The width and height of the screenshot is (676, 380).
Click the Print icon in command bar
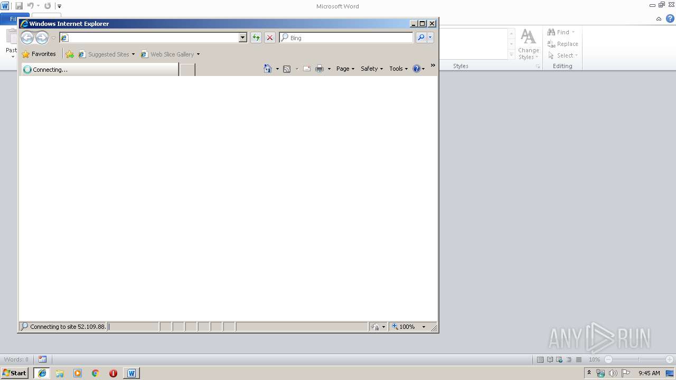(320, 69)
